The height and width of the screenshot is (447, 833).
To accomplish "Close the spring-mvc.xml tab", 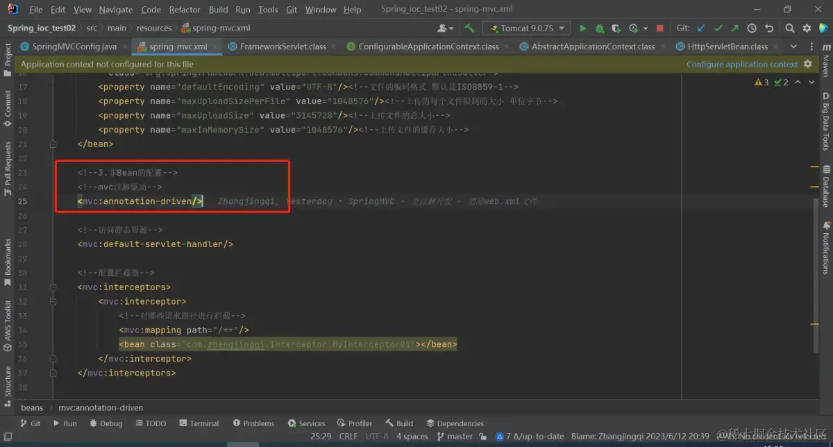I will coord(216,47).
